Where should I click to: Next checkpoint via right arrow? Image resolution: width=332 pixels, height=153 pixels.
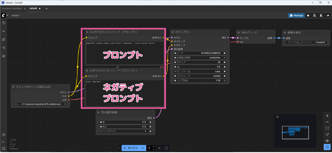(x=66, y=104)
